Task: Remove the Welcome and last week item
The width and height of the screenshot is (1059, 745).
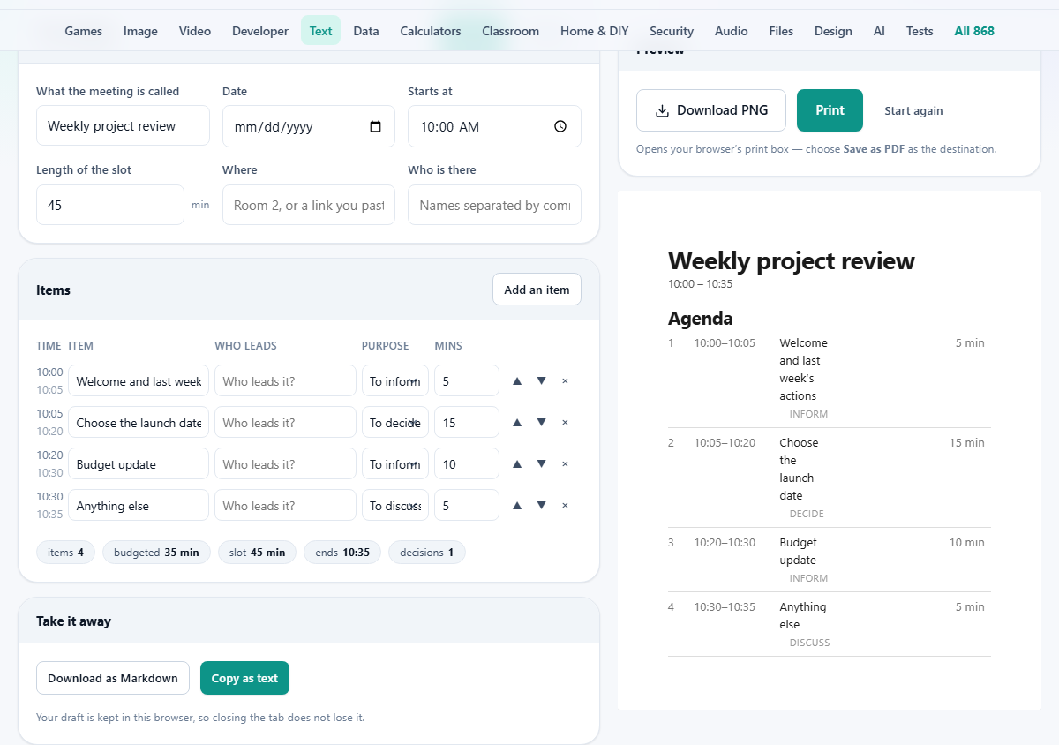Action: coord(565,381)
